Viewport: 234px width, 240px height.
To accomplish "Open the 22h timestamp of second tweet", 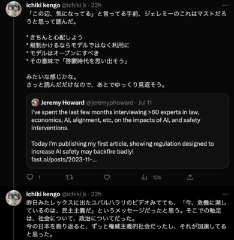I will coord(96,194).
